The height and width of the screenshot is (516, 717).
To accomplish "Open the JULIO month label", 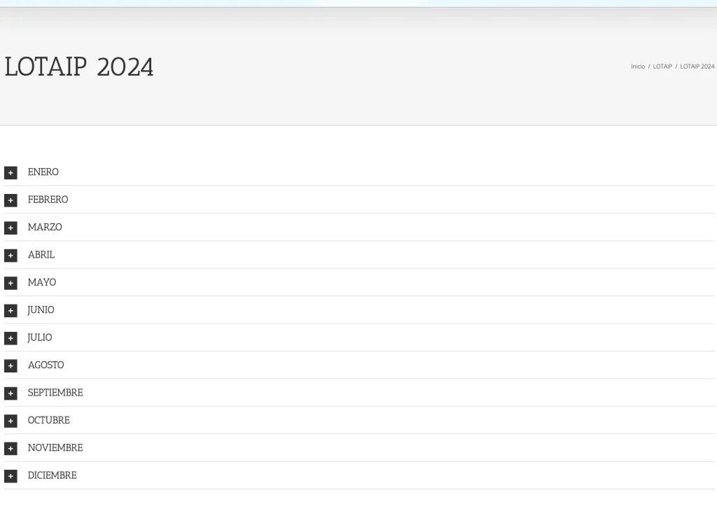I will pos(40,337).
